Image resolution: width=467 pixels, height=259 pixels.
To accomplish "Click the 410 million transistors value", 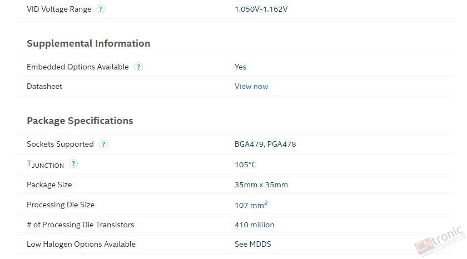I will (255, 225).
